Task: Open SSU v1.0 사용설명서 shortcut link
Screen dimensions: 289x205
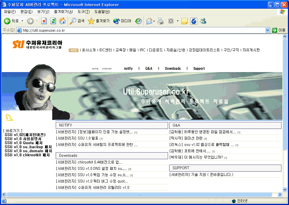Action: pos(23,139)
